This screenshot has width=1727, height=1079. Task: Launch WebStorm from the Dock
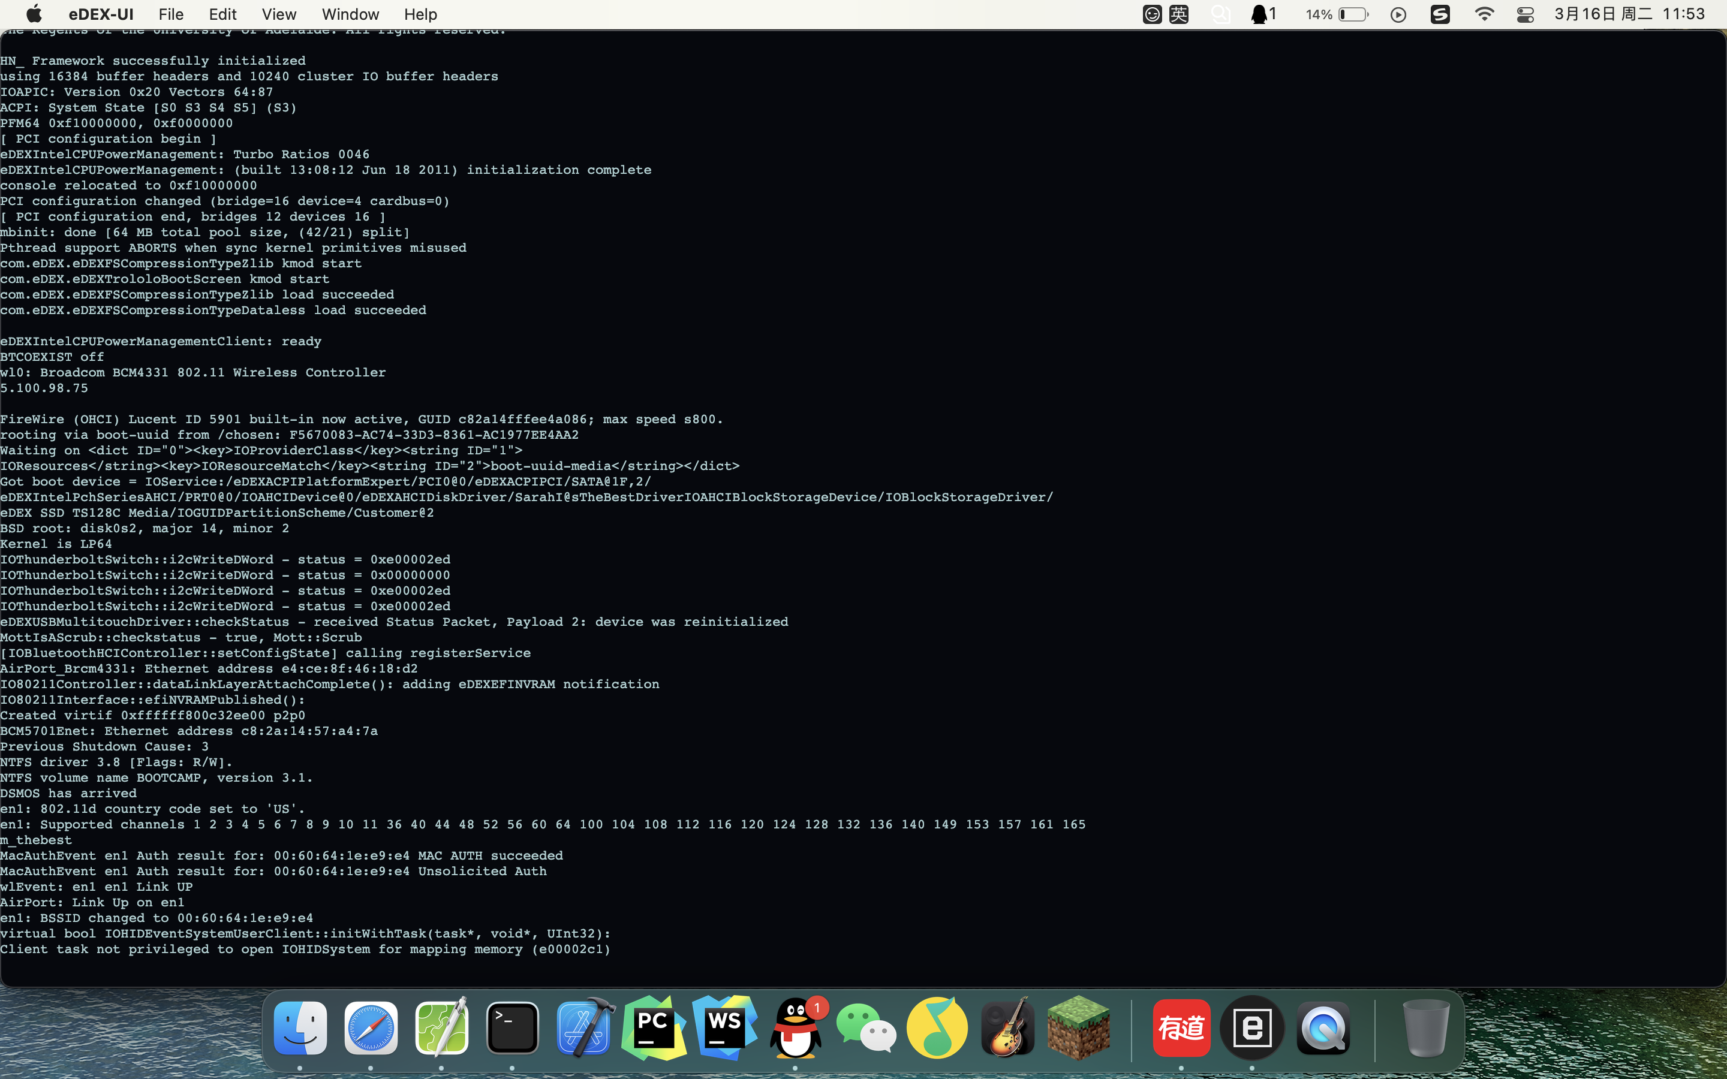[x=726, y=1027]
